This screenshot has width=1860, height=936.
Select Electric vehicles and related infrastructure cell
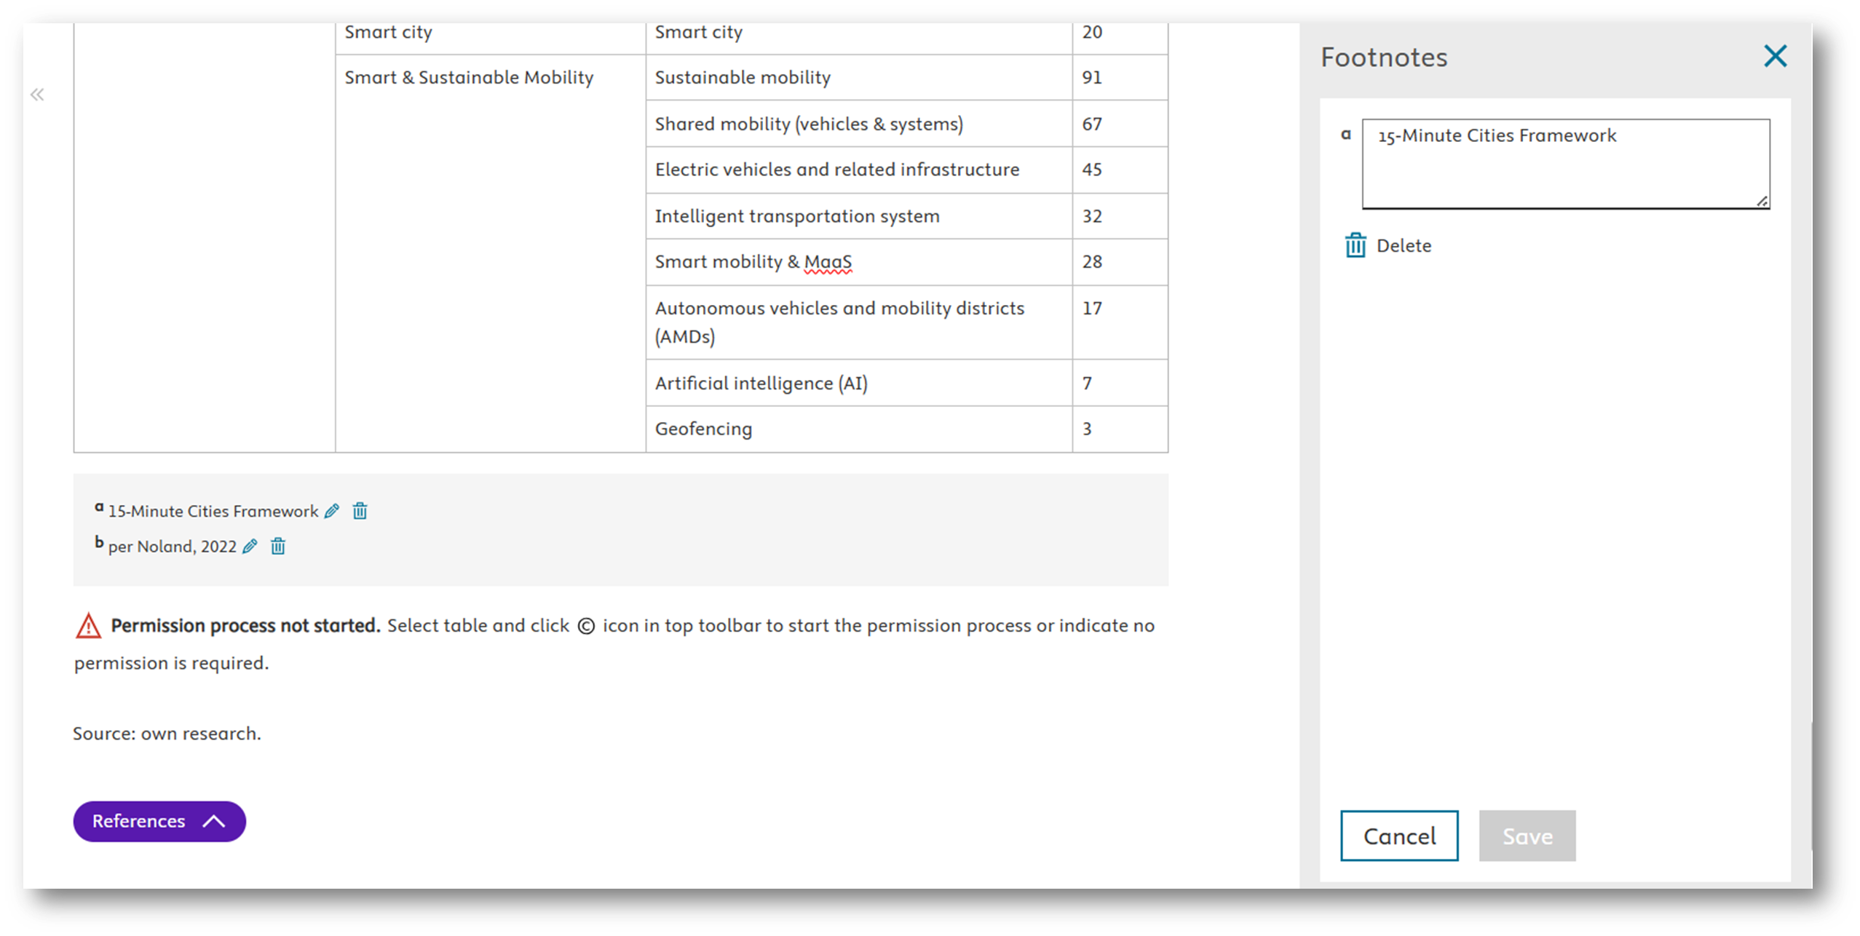[858, 170]
